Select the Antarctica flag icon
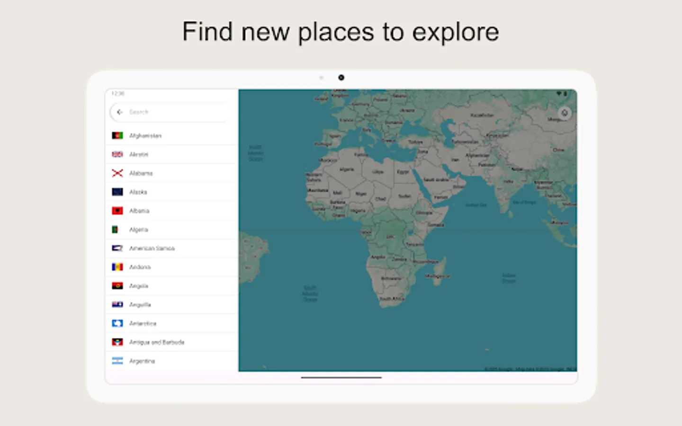682x426 pixels. click(117, 323)
